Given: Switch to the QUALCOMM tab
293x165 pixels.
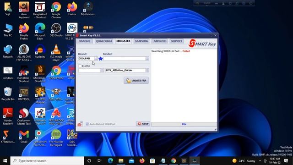Looking at the screenshot, I should (x=104, y=41).
